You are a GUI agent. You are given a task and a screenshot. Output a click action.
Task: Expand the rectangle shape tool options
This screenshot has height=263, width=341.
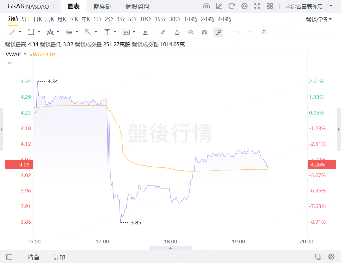pos(39,32)
